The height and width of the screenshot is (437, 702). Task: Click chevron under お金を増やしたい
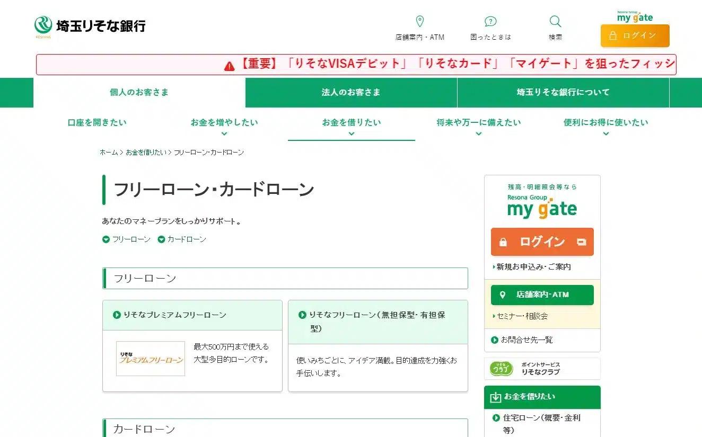224,133
